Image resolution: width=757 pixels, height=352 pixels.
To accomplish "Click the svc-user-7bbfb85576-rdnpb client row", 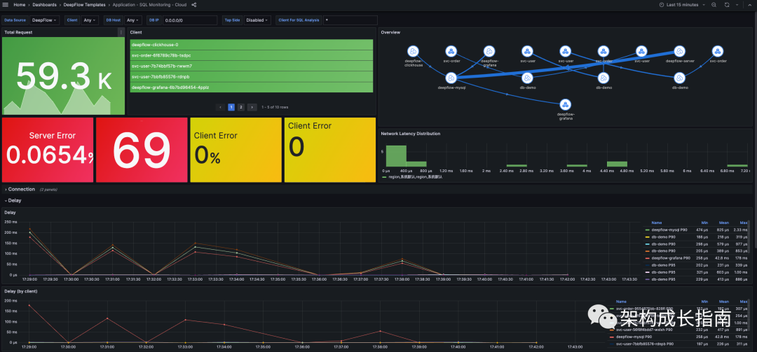I will coord(252,76).
